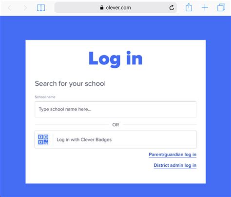This screenshot has height=197, width=231.
Task: Click the OR divider text
Action: click(115, 125)
